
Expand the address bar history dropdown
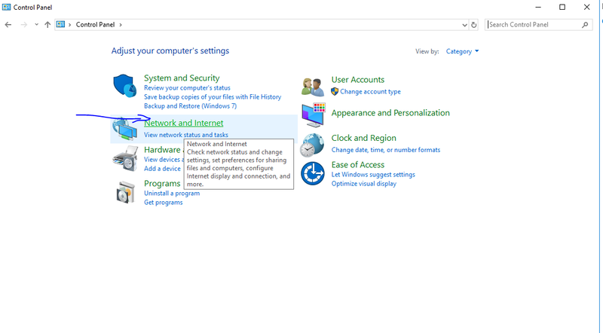pos(464,25)
